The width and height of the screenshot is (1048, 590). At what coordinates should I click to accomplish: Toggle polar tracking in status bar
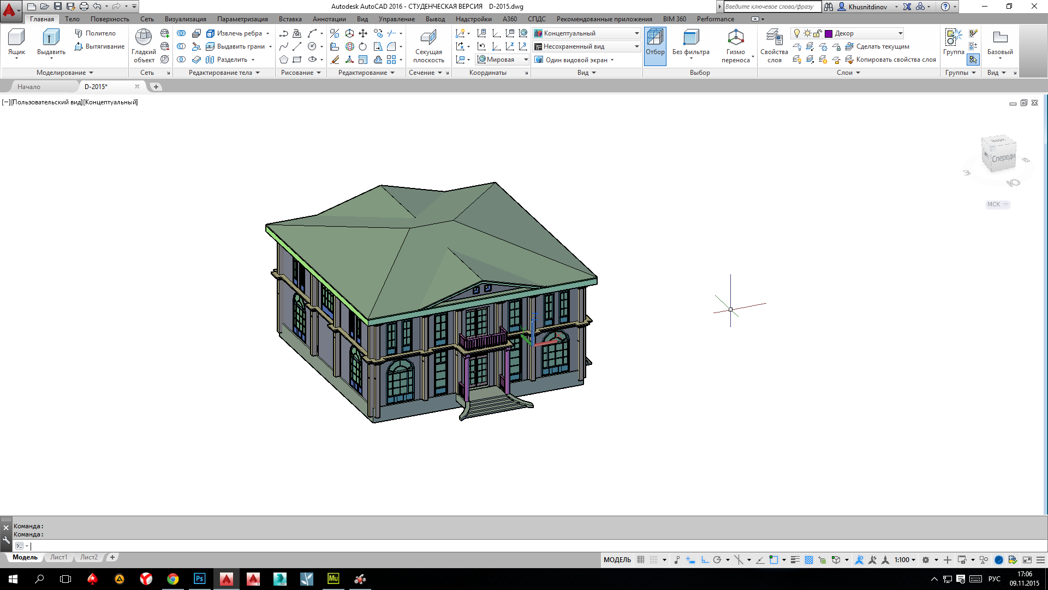[717, 560]
